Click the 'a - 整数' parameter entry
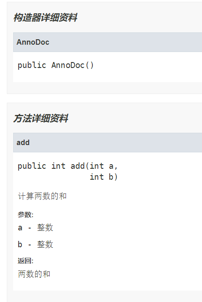This screenshot has width=202, height=302. click(35, 228)
